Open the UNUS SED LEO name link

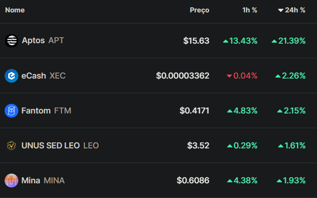tap(50, 146)
